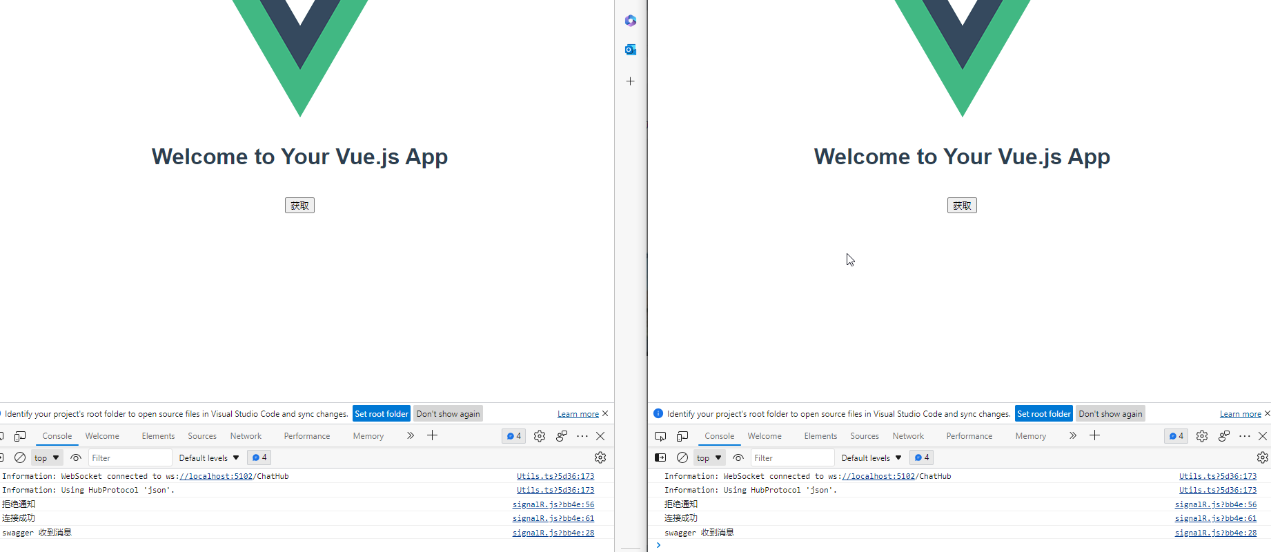Clear the console in the left DevTools
This screenshot has height=552, width=1271.
point(20,457)
